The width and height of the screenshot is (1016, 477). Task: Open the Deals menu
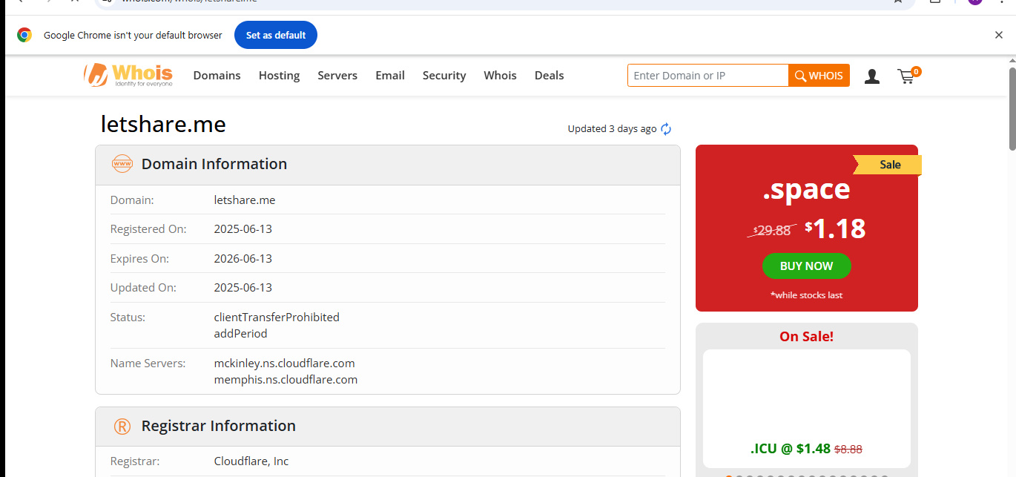550,76
